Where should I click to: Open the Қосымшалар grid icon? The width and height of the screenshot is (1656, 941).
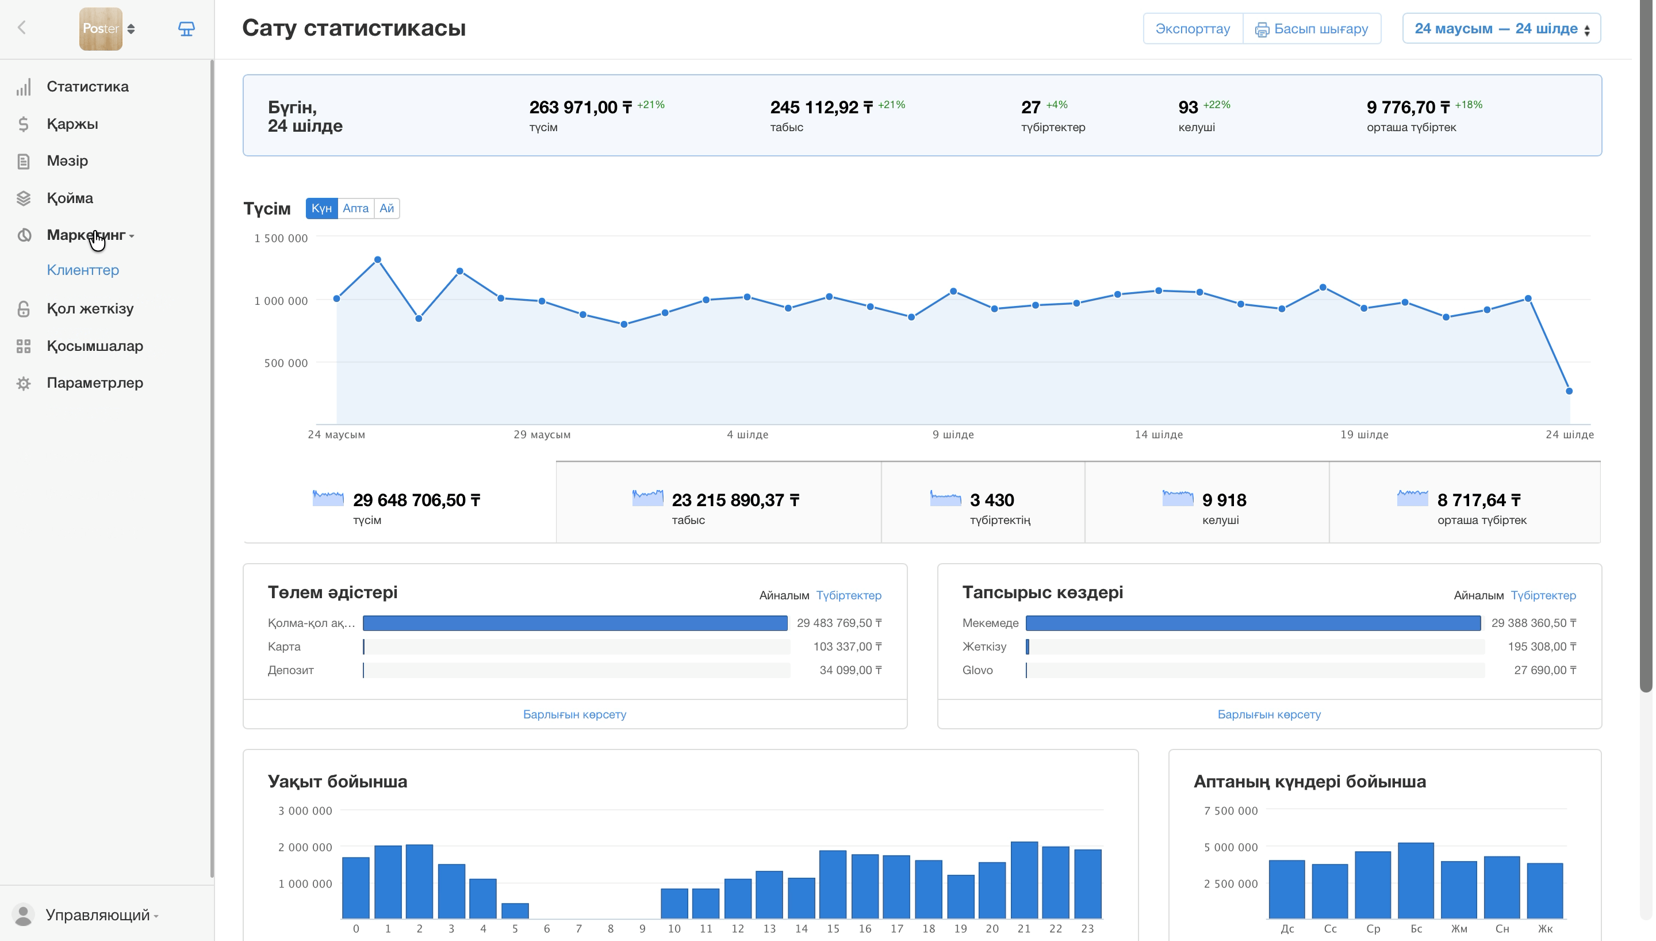click(x=23, y=346)
